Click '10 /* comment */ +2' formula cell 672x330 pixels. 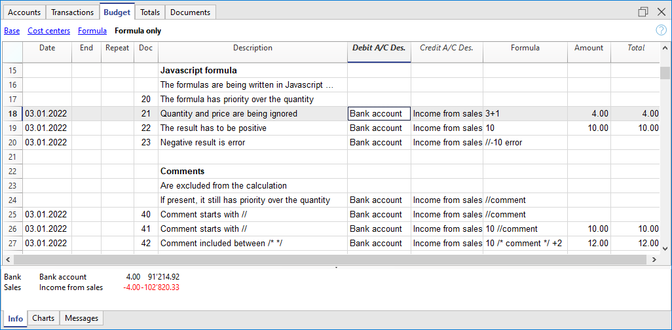point(525,243)
